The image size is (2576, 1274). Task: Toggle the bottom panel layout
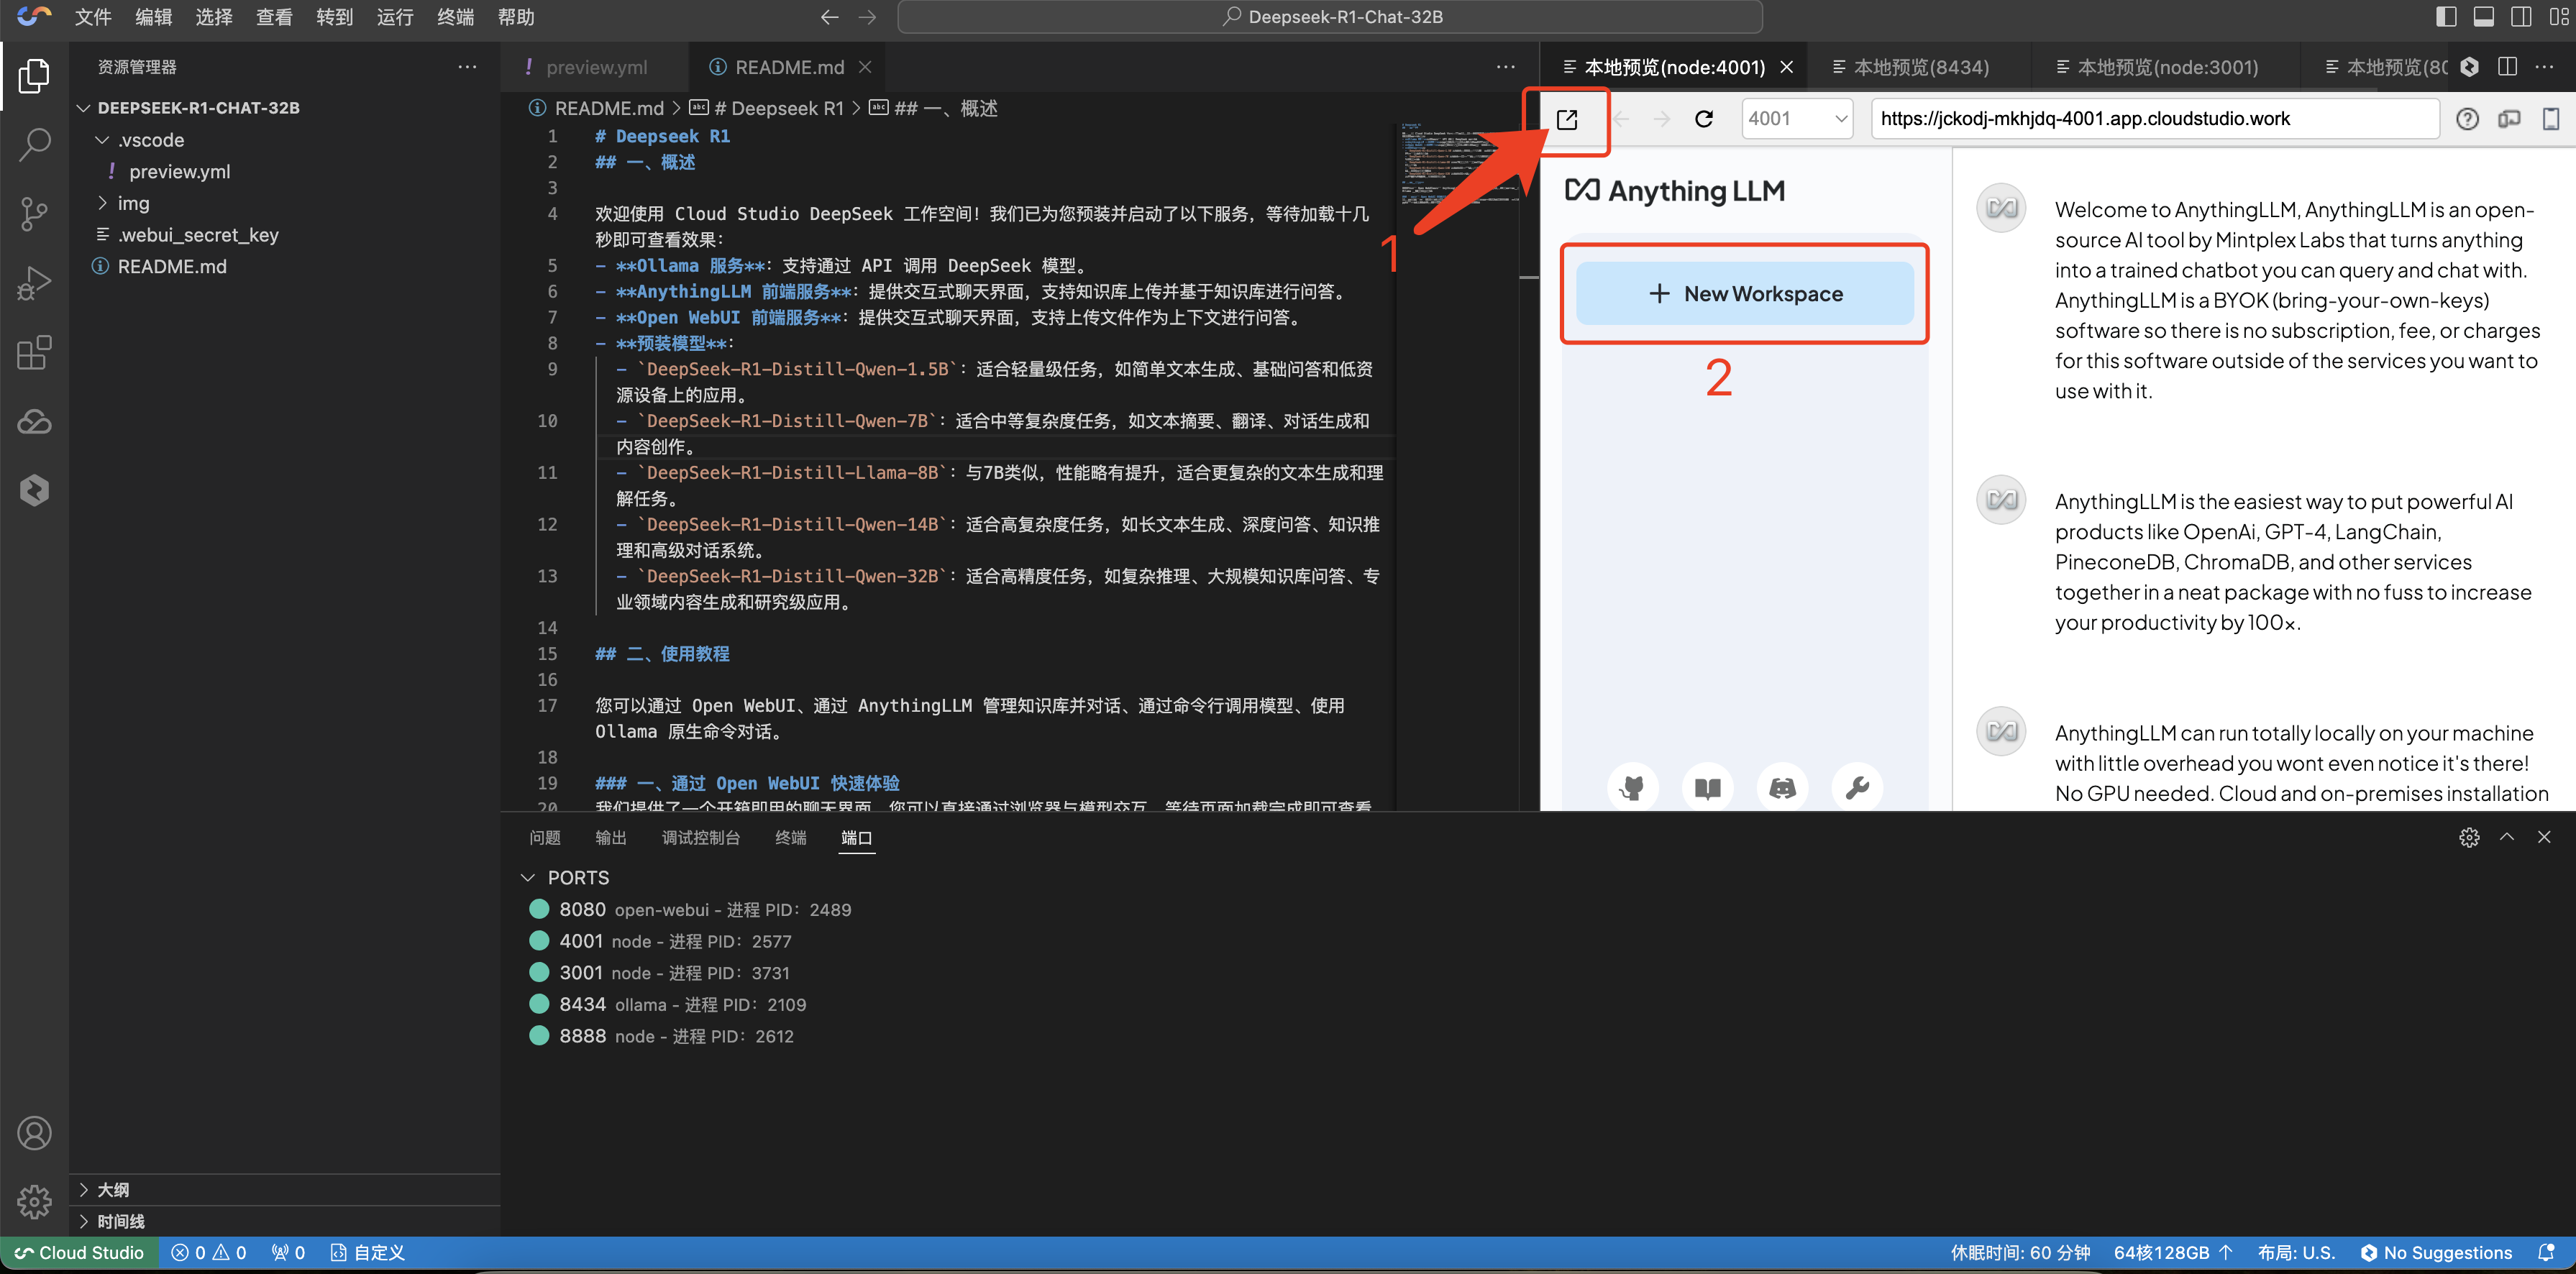click(x=2483, y=17)
